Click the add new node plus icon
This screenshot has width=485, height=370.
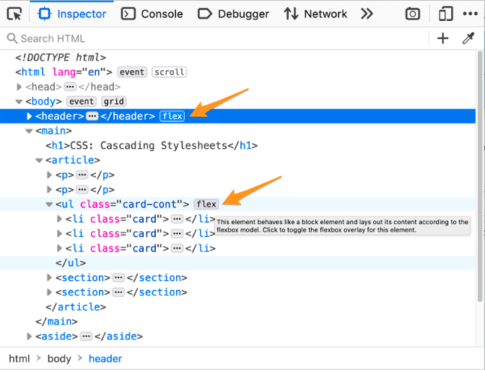tap(443, 38)
